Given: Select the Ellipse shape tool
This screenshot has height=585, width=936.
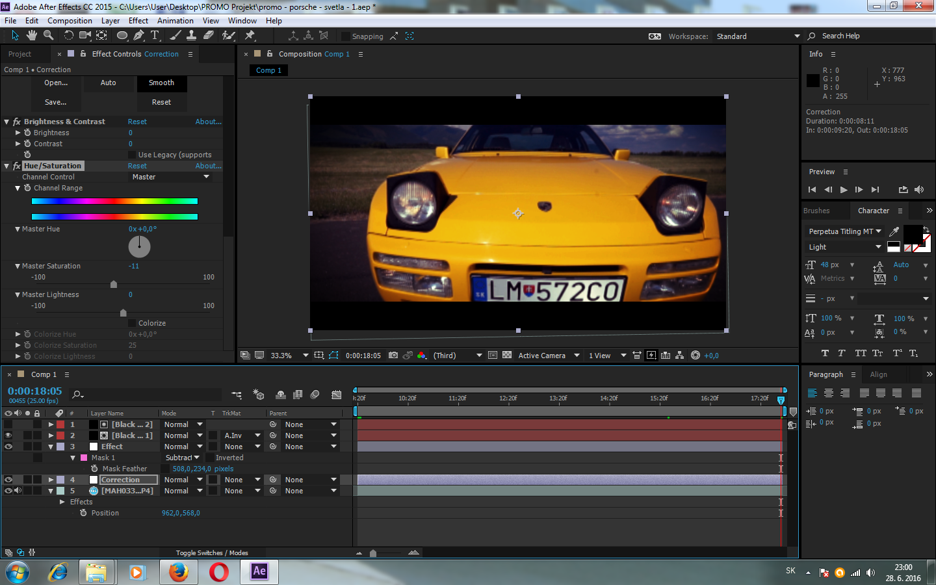Looking at the screenshot, I should pyautogui.click(x=122, y=36).
